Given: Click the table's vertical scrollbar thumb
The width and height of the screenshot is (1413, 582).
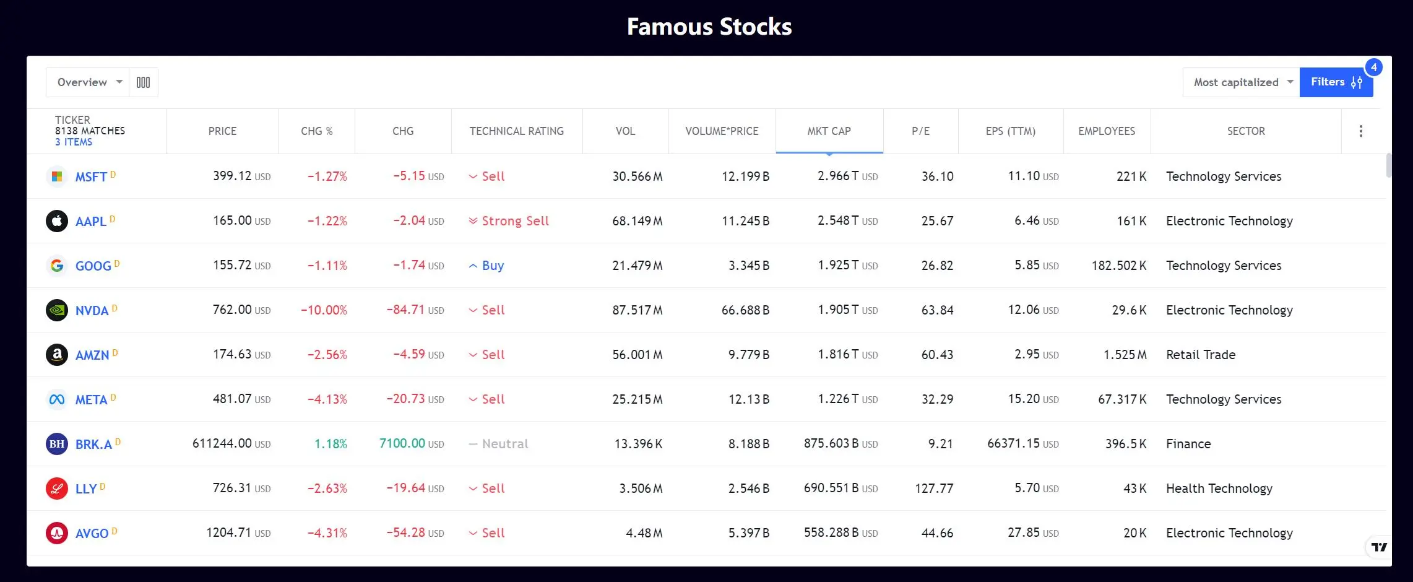Looking at the screenshot, I should (x=1389, y=165).
